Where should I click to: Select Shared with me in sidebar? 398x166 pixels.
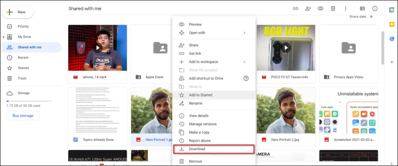tap(31, 47)
